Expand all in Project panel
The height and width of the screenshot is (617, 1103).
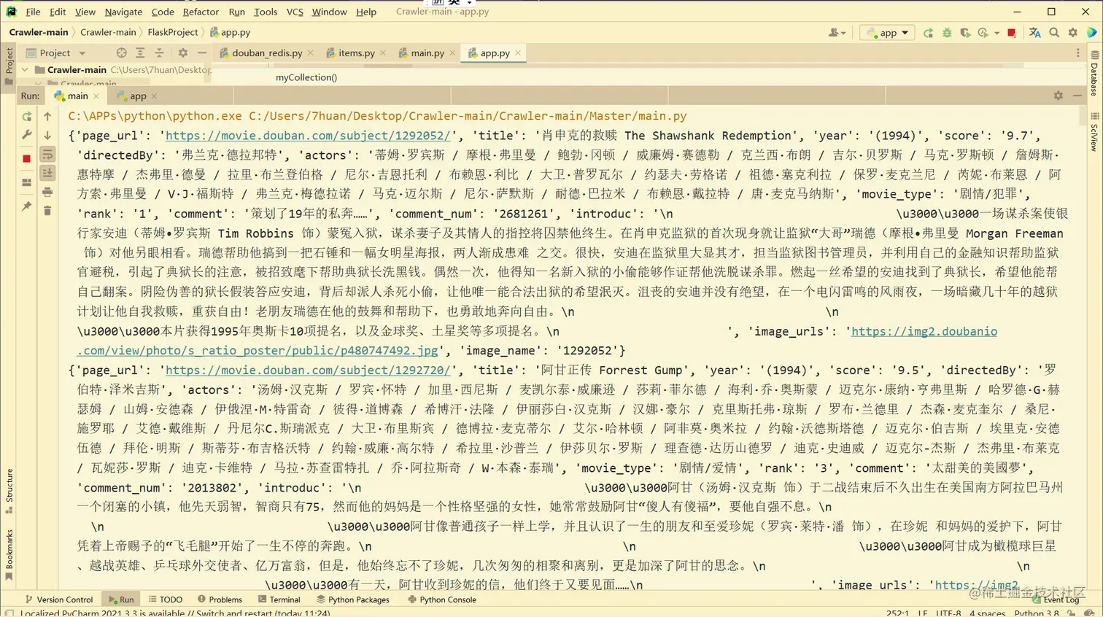(x=140, y=53)
